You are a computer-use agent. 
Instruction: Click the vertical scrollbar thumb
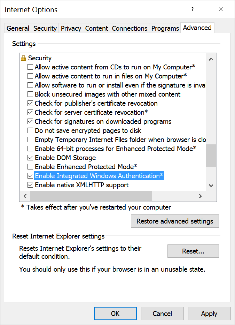(211, 156)
